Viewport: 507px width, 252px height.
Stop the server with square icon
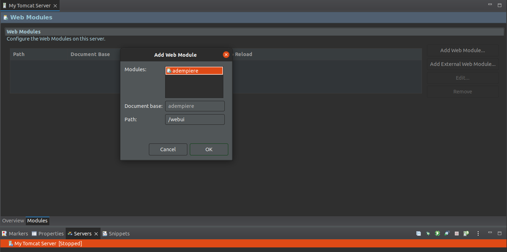click(457, 233)
